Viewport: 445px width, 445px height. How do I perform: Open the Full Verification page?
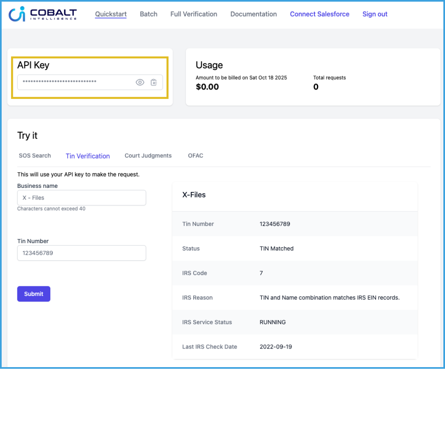pos(194,14)
